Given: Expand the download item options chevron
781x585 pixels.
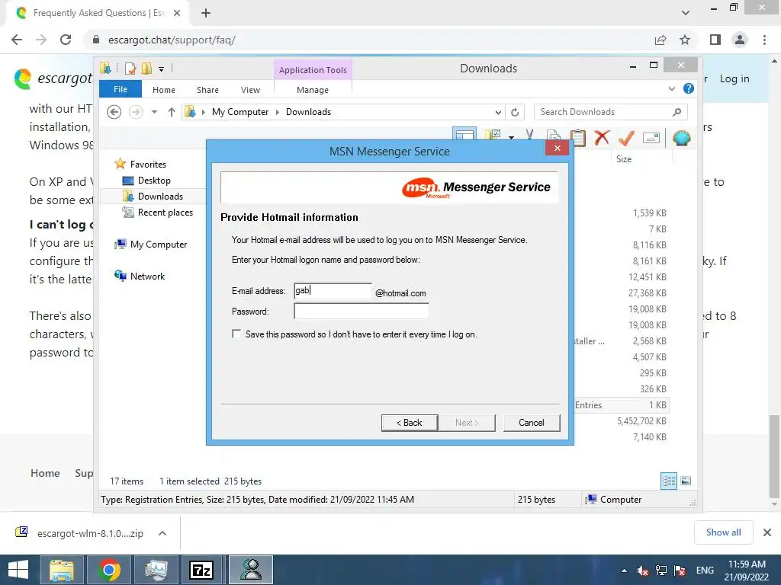Looking at the screenshot, I should click(x=162, y=533).
